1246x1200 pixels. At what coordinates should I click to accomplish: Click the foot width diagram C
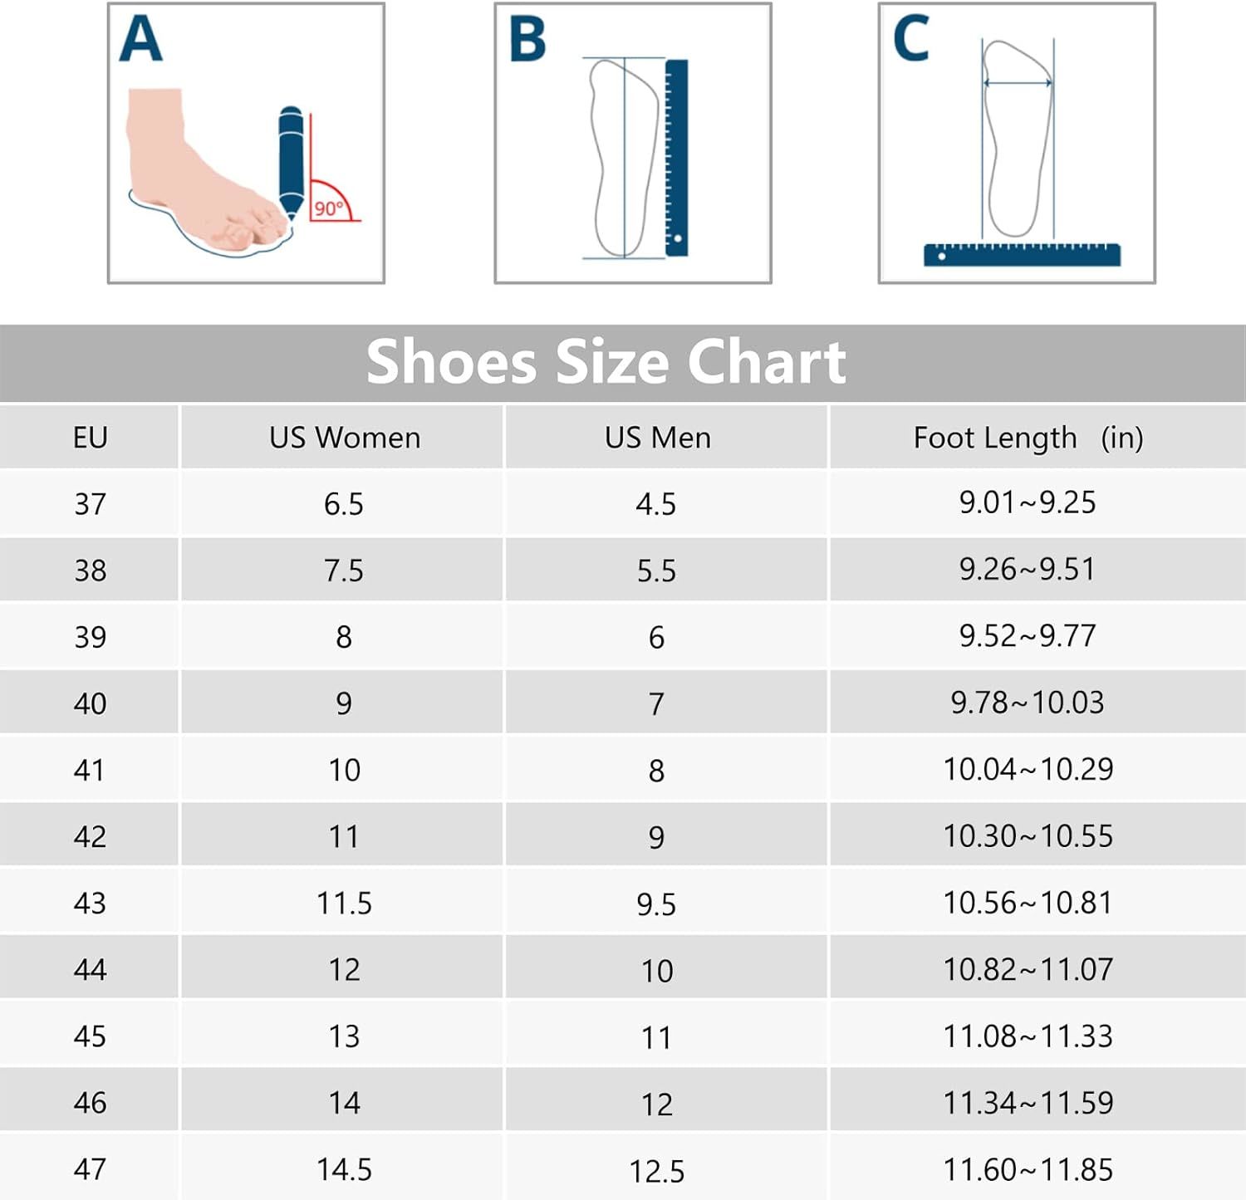coord(1017,143)
